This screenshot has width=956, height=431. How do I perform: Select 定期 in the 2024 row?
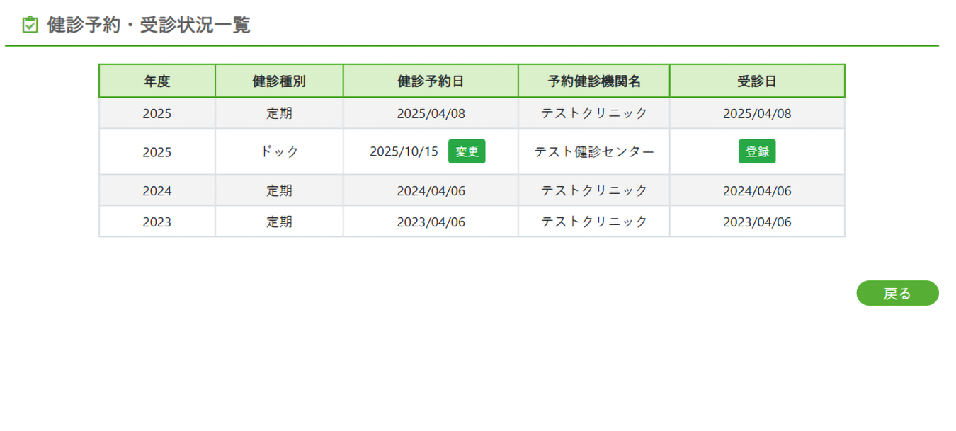(279, 191)
